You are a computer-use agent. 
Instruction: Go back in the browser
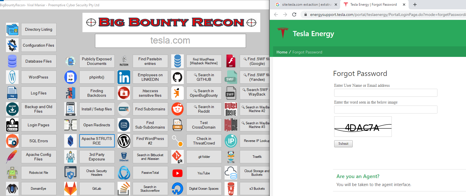(x=276, y=15)
